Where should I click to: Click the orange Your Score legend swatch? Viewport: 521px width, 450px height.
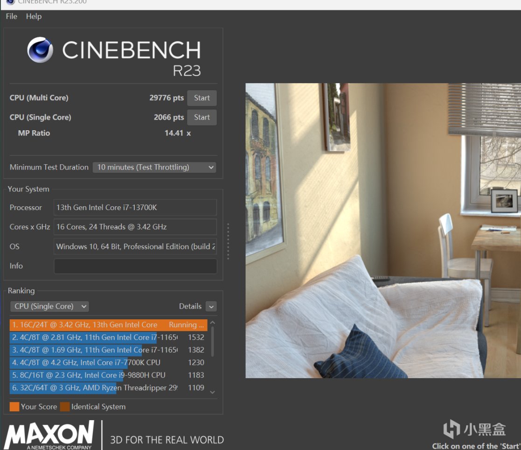pyautogui.click(x=14, y=407)
